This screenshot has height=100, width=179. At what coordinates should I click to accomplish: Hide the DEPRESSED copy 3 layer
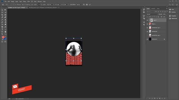(147, 28)
